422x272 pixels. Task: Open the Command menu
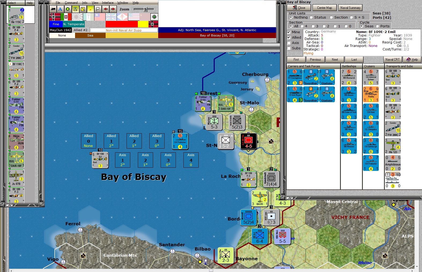click(x=71, y=3)
